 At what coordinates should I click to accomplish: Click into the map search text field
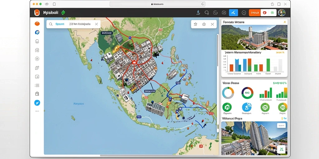[x=80, y=24]
